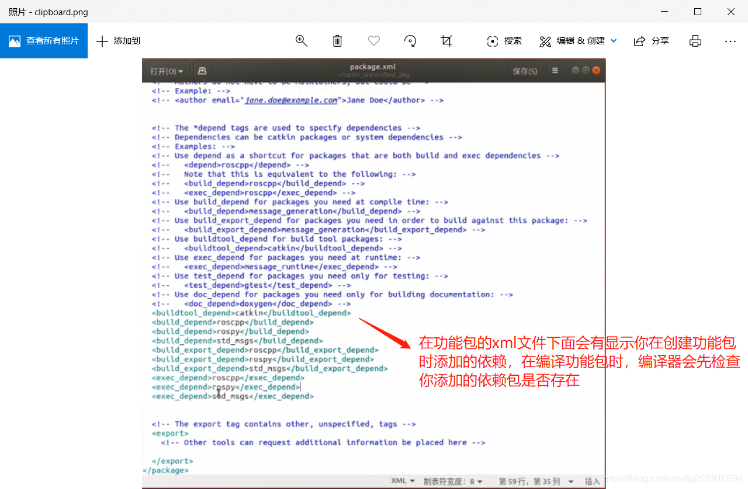Open the 打开(O) dropdown in gedit
Viewport: 748px width, 489px height.
(x=167, y=71)
